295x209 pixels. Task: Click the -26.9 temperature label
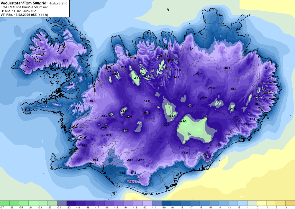point(232,109)
